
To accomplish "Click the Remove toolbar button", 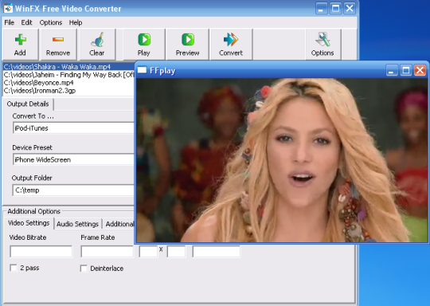I will tap(58, 44).
